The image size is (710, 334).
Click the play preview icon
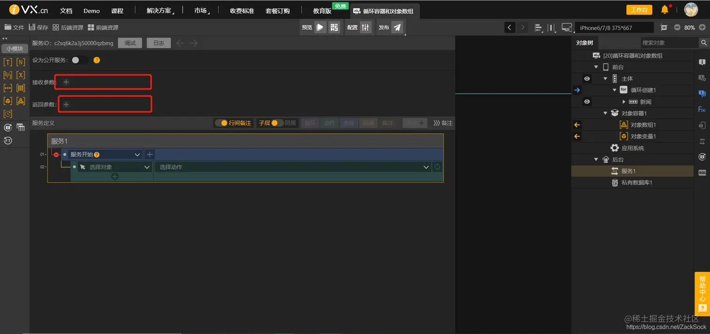click(x=320, y=27)
